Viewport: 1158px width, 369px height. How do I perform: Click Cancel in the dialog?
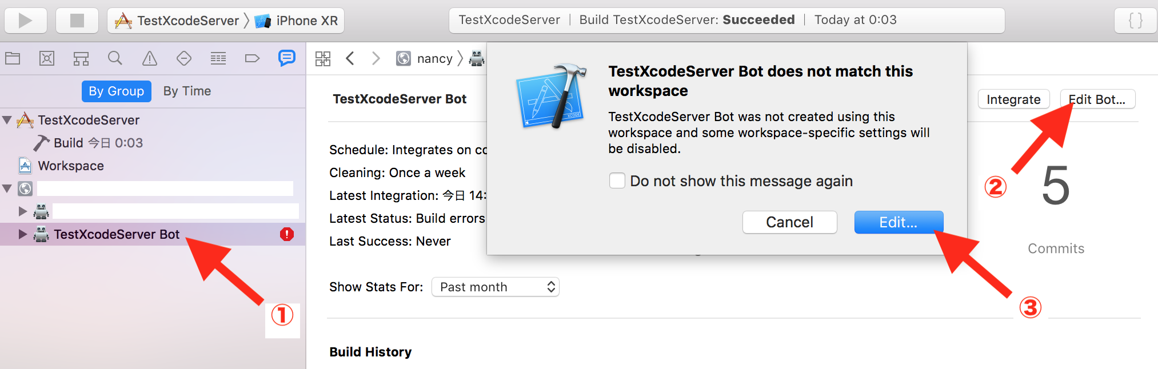790,222
